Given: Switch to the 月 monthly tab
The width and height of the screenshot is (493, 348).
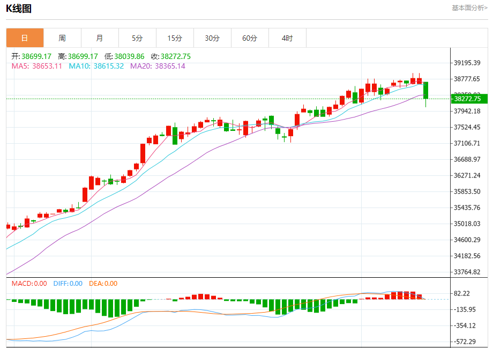Looking at the screenshot, I should click(x=100, y=38).
